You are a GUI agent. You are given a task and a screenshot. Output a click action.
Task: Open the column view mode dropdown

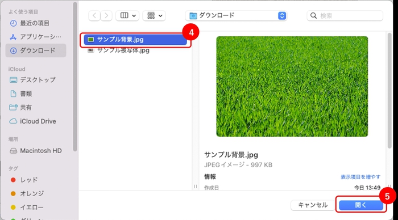(127, 16)
